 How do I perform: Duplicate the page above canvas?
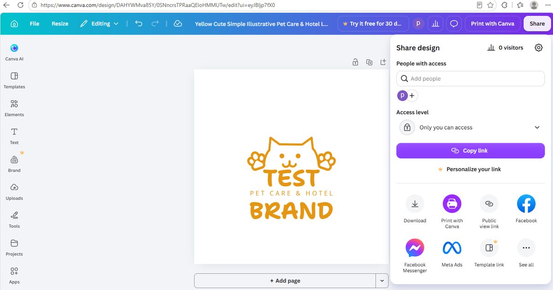pos(369,62)
